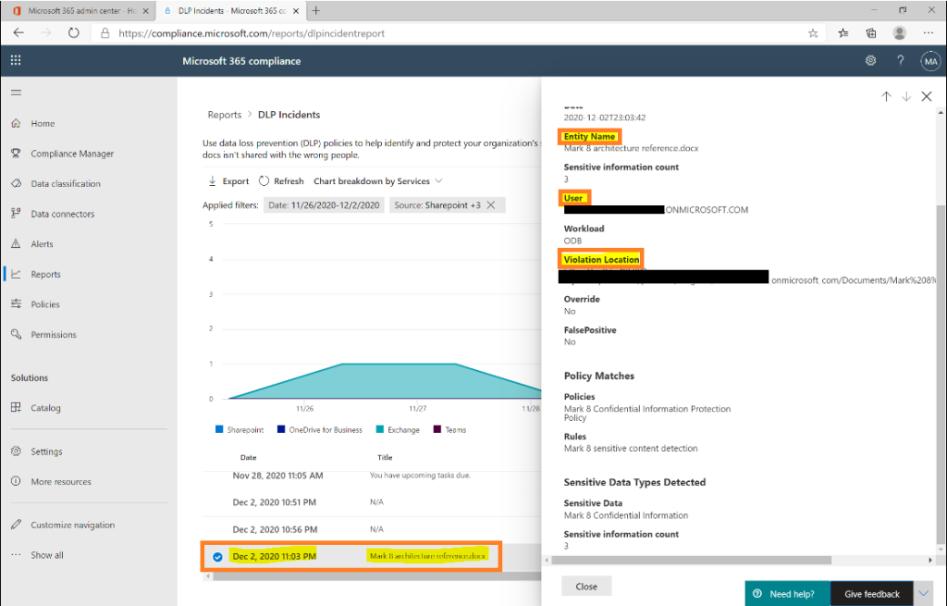Open Data connectors in the sidebar
The image size is (947, 606).
[62, 214]
